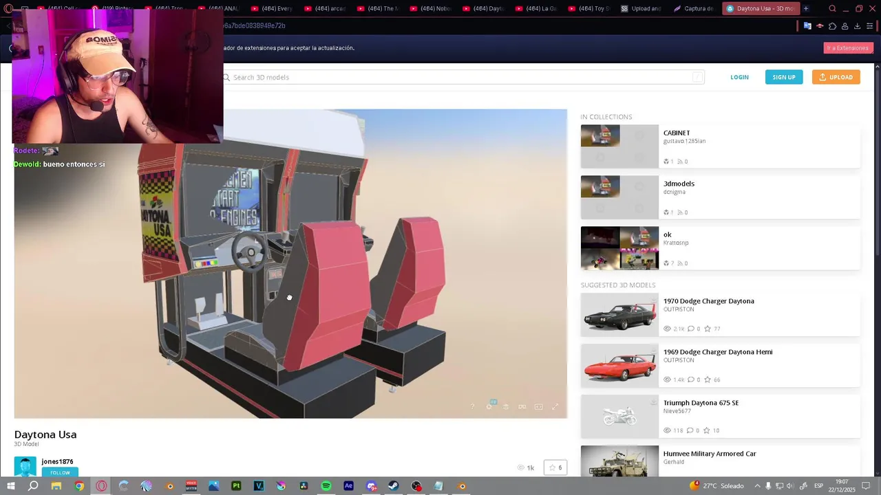Open the jones1876 profile link

tap(57, 461)
